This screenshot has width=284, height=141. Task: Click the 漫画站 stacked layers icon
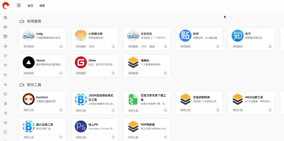coord(133,63)
